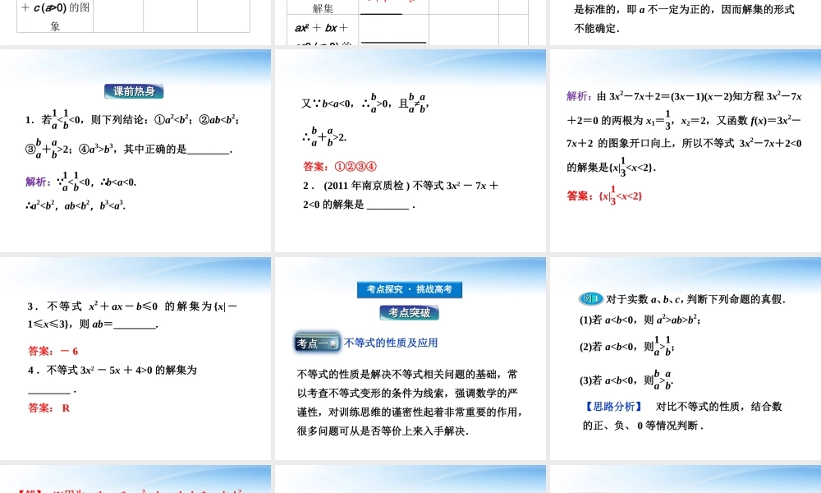Click the paragraph starting 不等式的性质是解决

410,403
